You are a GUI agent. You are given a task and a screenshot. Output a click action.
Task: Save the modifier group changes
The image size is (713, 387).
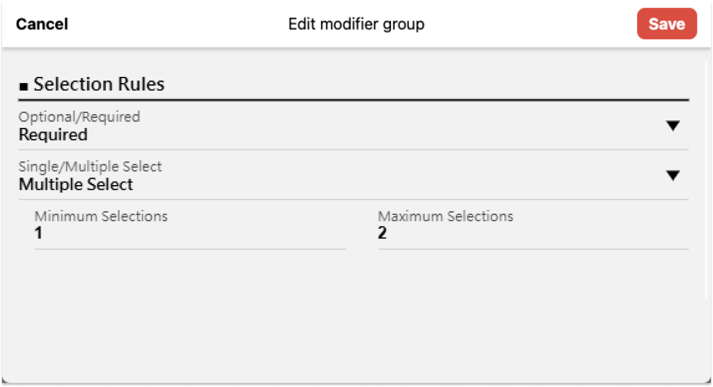pos(666,24)
